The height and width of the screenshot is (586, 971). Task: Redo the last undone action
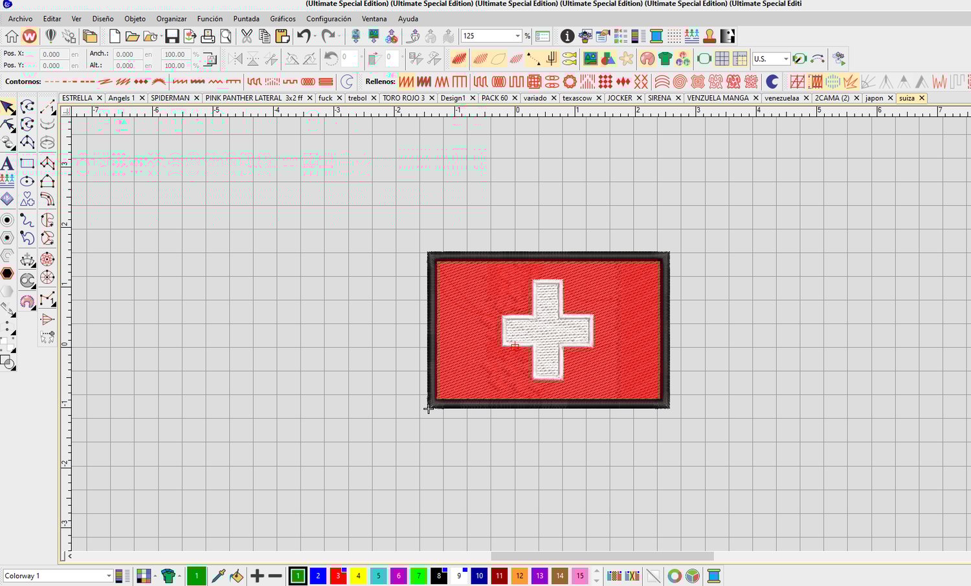coord(329,36)
